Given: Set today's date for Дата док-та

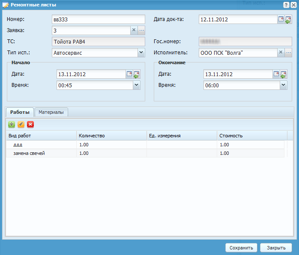Looking at the screenshot, I should point(288,19).
